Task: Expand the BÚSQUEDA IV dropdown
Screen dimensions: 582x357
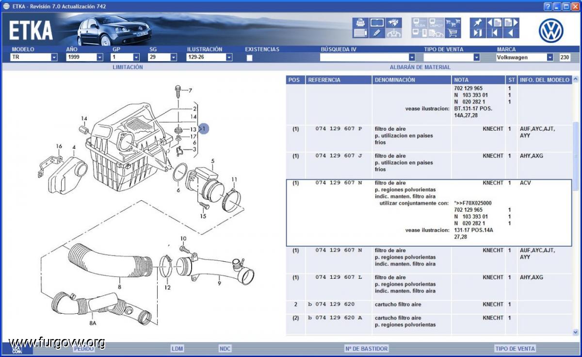Action: (x=412, y=57)
